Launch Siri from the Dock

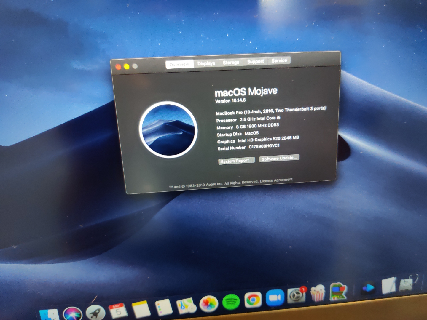pyautogui.click(x=72, y=314)
